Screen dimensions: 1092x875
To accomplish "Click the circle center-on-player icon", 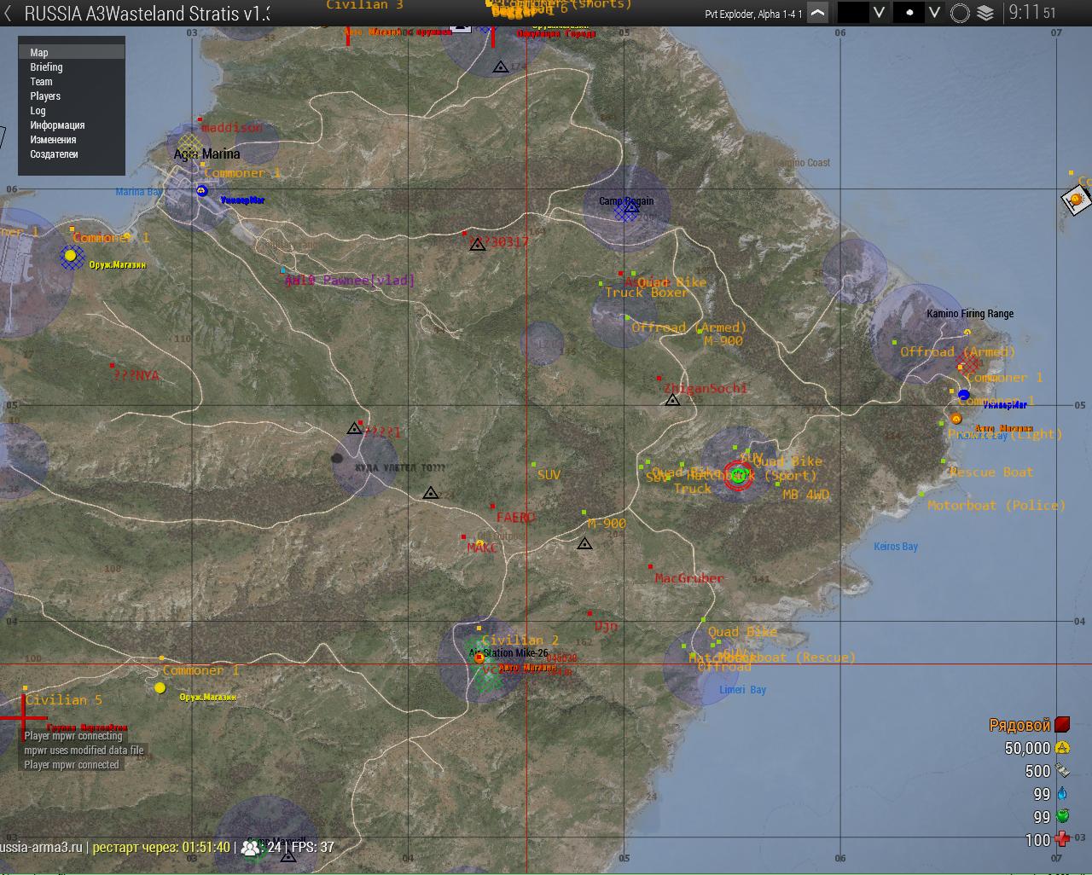I will [961, 13].
